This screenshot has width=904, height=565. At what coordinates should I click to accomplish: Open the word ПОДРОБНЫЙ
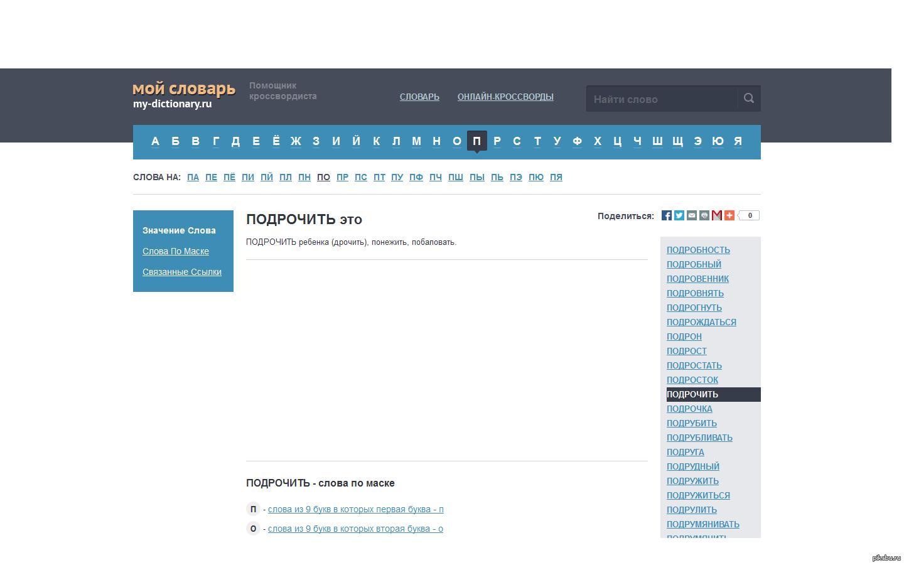click(x=694, y=264)
